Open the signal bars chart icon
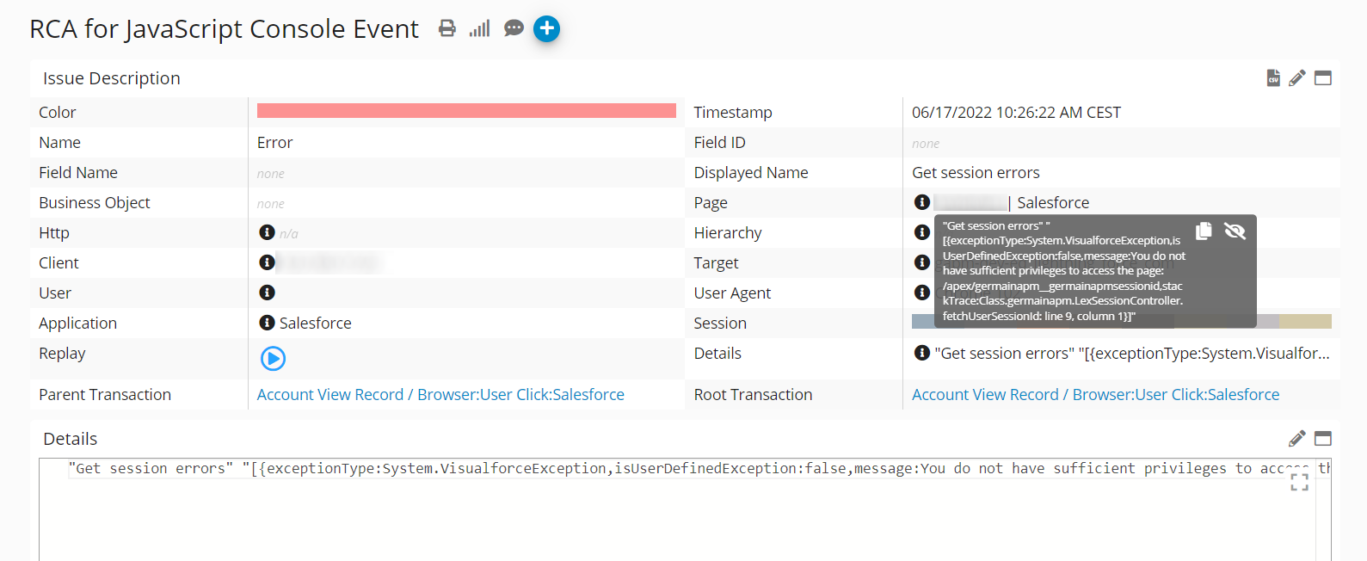Viewport: 1367px width, 561px height. coord(479,28)
